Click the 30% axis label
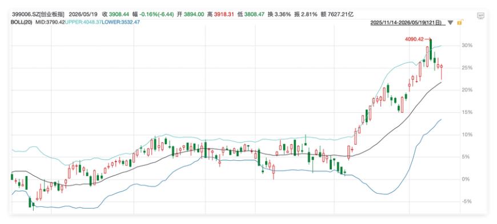The height and width of the screenshot is (224, 497). (x=467, y=46)
